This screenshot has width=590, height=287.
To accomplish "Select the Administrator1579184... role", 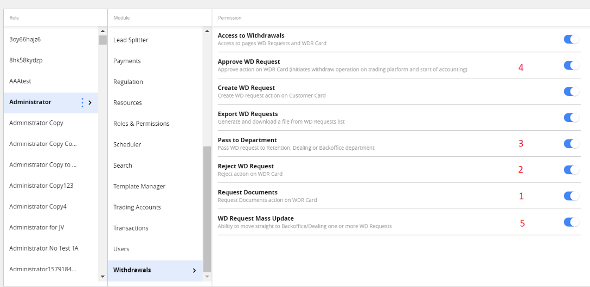I will click(x=51, y=269).
